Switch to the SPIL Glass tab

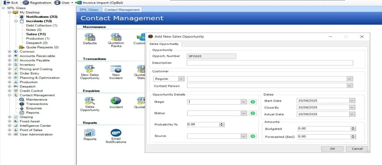[89, 10]
